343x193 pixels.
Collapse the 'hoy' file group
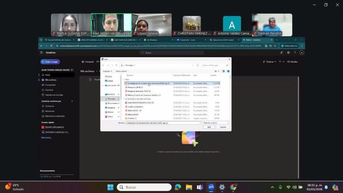coord(124,80)
